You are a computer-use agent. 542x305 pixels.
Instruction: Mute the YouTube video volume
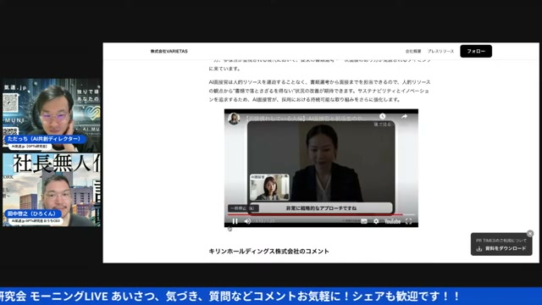[248, 221]
